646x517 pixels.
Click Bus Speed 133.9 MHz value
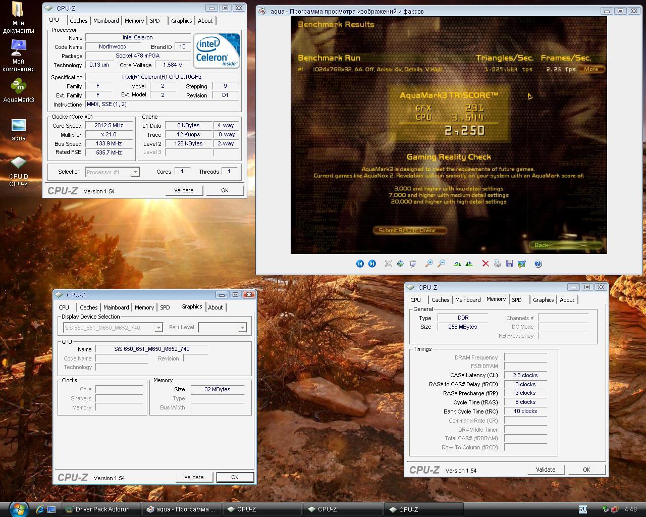(x=109, y=144)
